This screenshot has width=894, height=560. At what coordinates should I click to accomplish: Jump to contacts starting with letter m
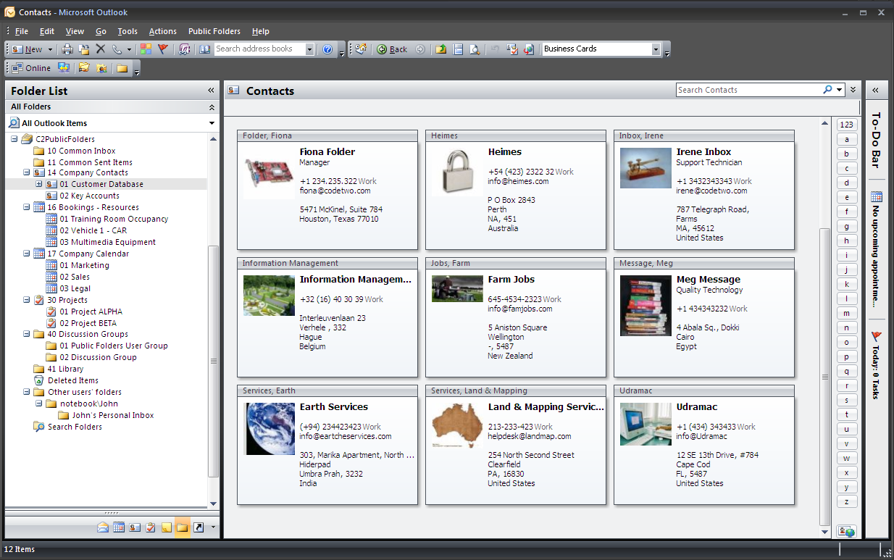click(846, 313)
